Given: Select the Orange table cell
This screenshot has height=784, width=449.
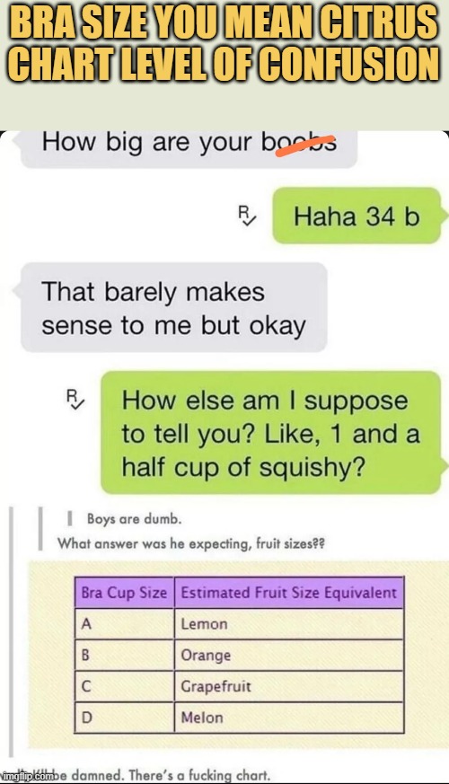Looking at the screenshot, I should [x=289, y=655].
